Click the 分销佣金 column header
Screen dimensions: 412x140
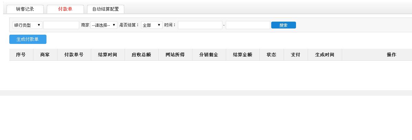[x=209, y=55]
